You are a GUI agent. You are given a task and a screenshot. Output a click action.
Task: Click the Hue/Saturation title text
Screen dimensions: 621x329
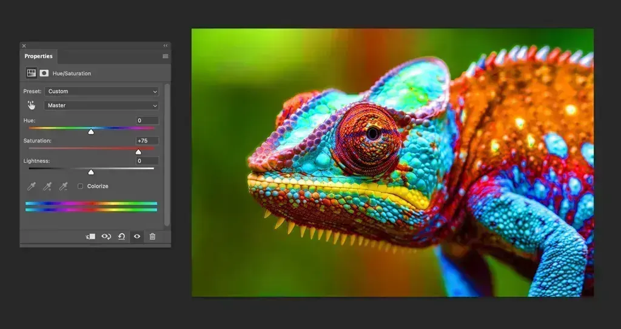(x=72, y=73)
